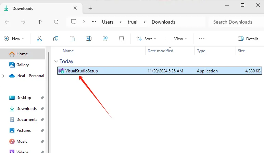264x153 pixels.
Task: Open Music in Quick access
Action: (x=22, y=141)
